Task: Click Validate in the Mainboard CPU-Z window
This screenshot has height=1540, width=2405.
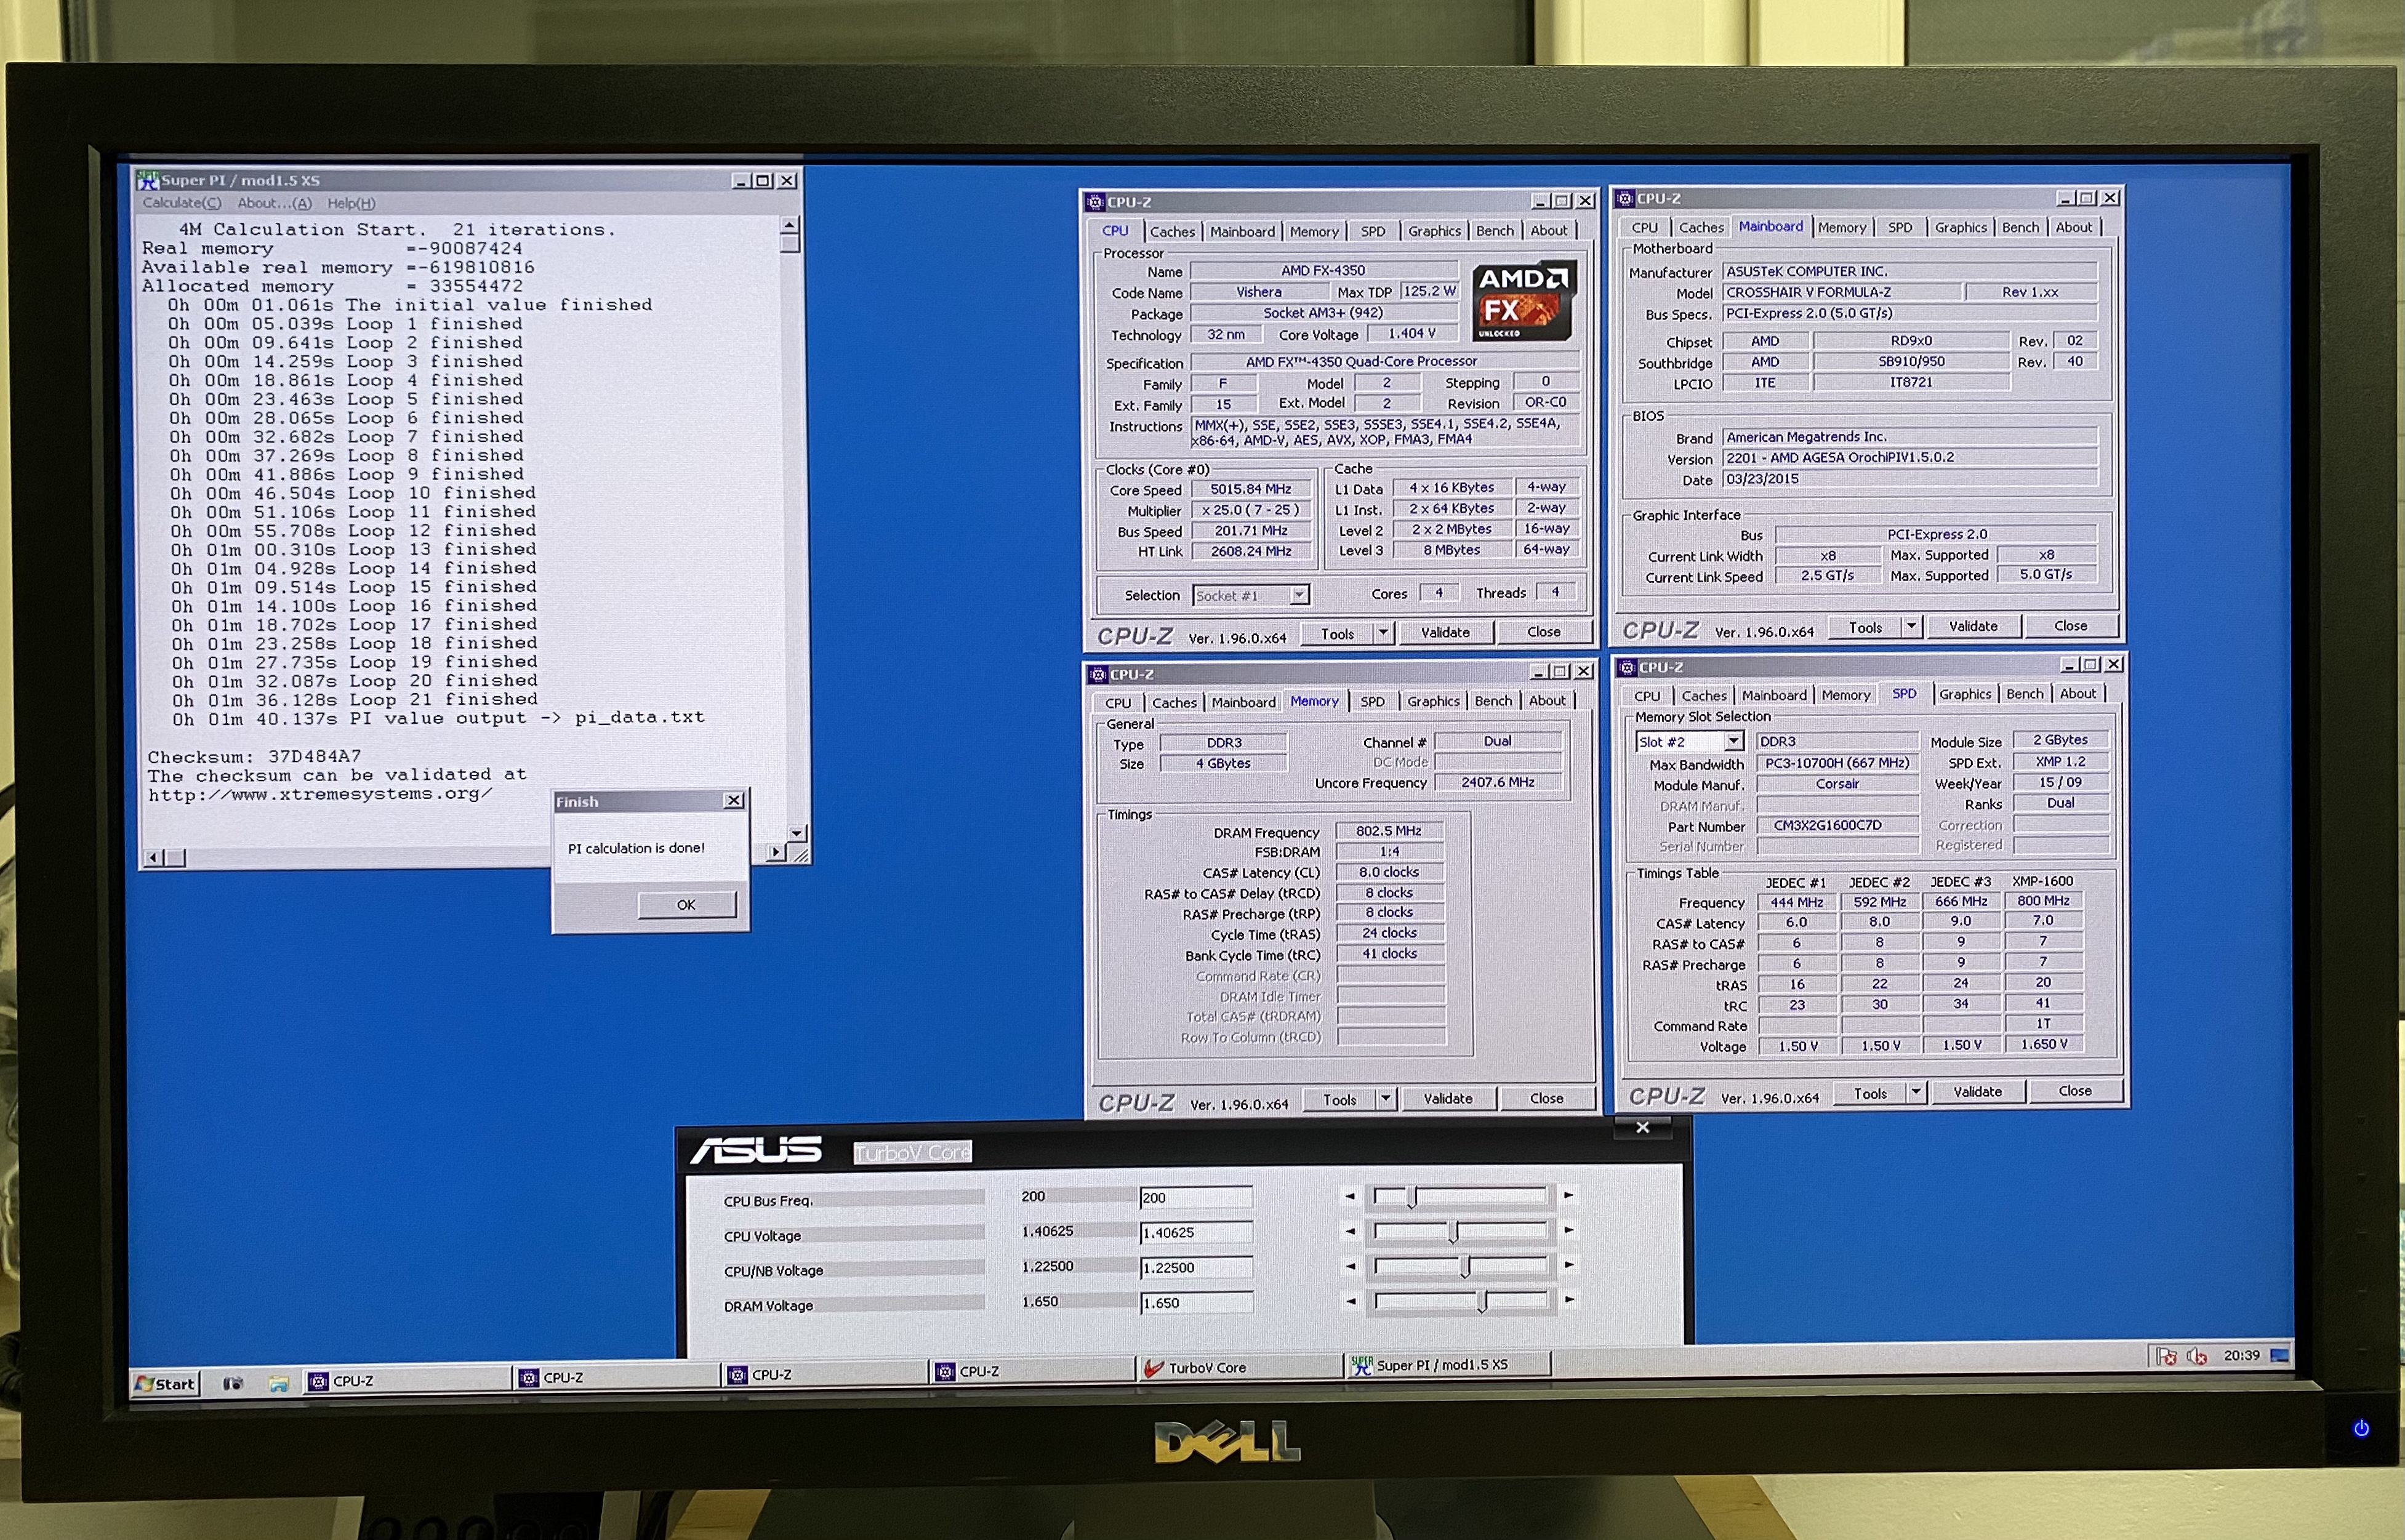Action: point(1972,626)
